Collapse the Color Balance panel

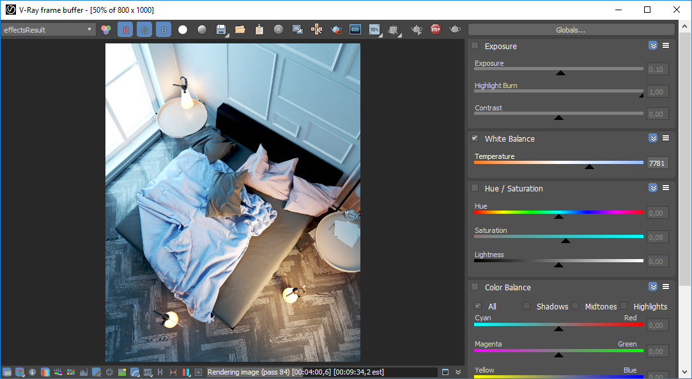click(653, 286)
